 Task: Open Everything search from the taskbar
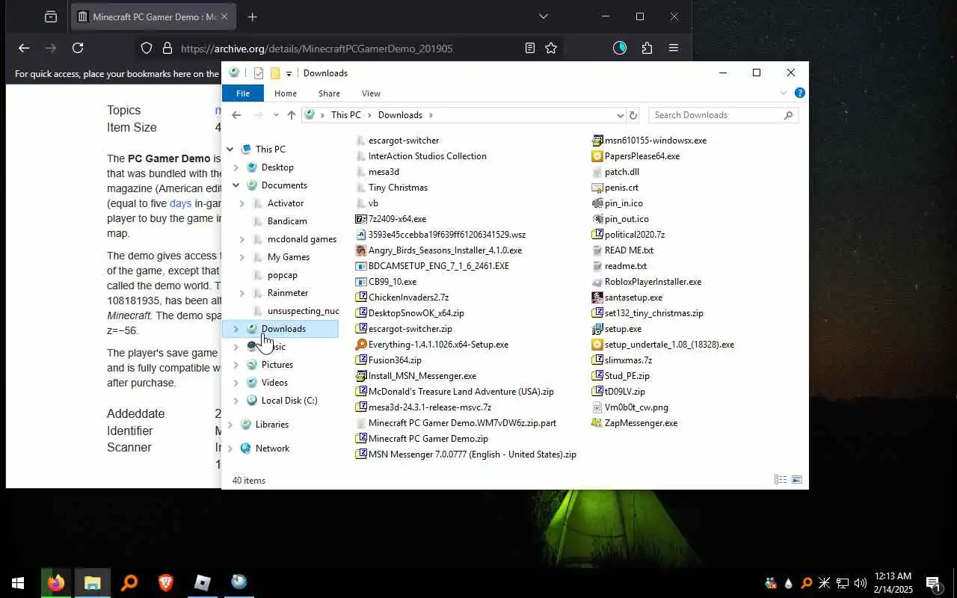point(129,582)
